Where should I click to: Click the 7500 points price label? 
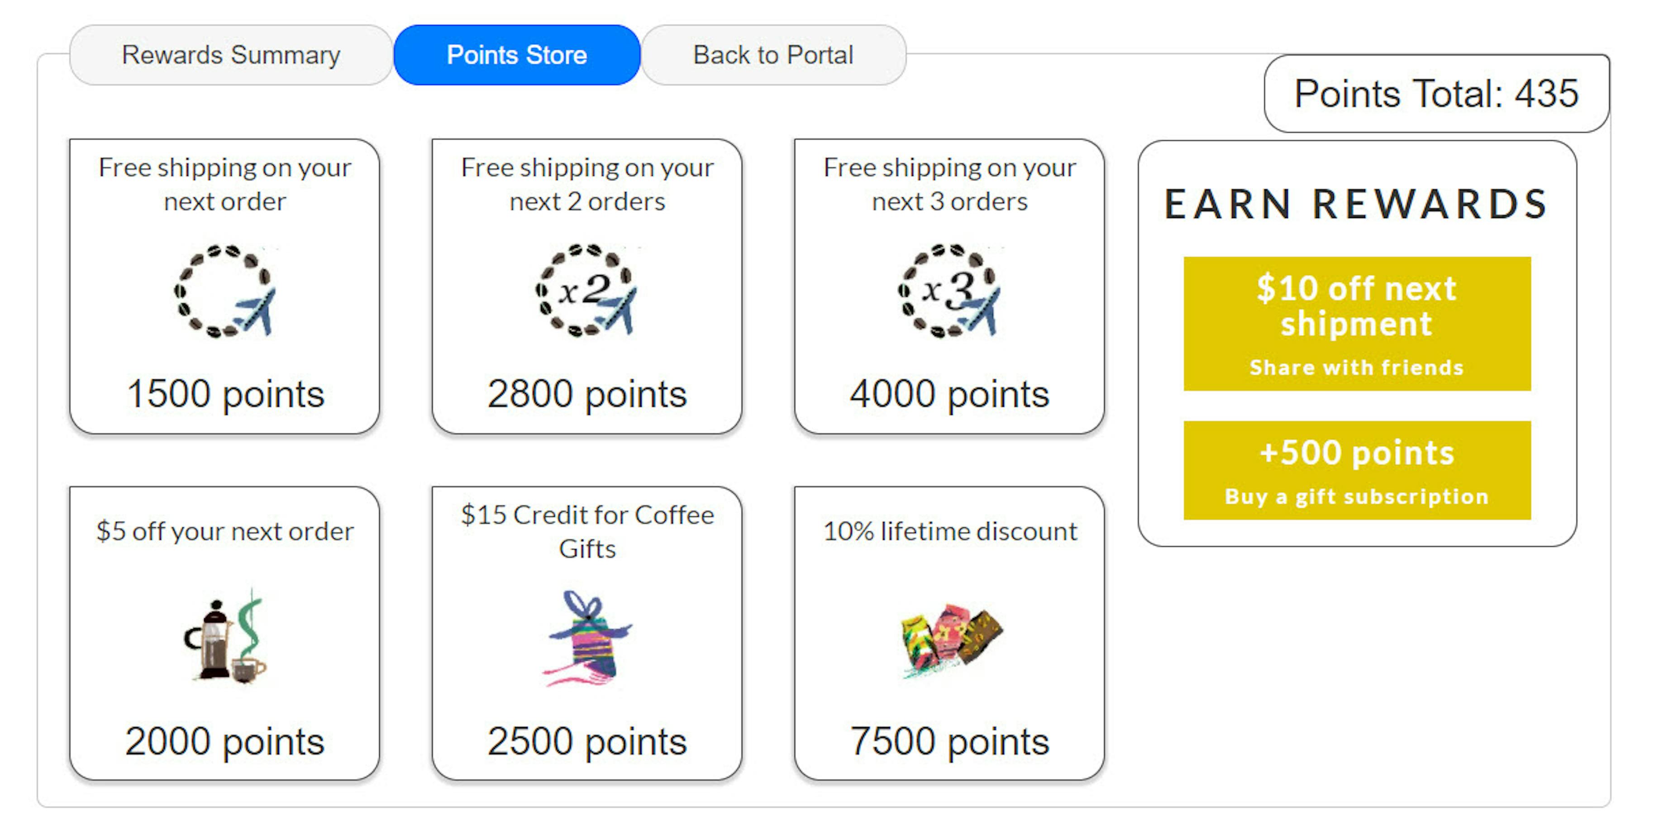click(x=949, y=741)
